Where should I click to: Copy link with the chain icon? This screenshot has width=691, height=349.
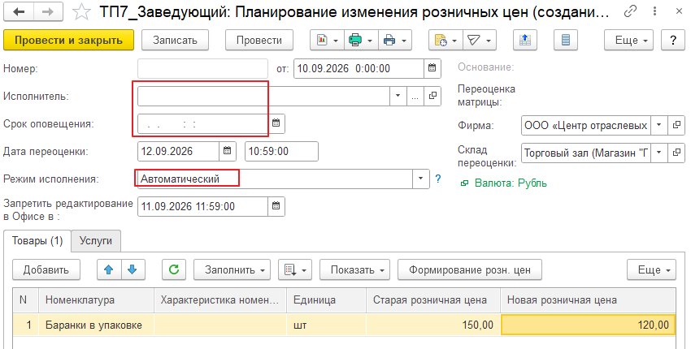tap(630, 12)
